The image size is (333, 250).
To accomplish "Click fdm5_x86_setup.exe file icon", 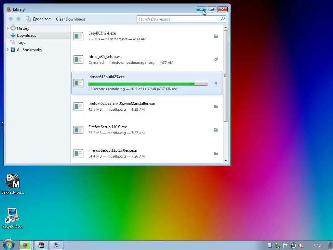I will click(x=78, y=59).
